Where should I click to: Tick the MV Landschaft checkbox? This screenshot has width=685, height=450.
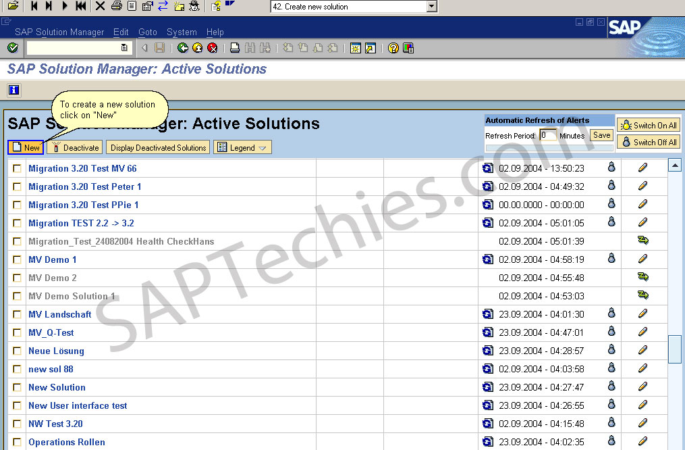point(17,314)
